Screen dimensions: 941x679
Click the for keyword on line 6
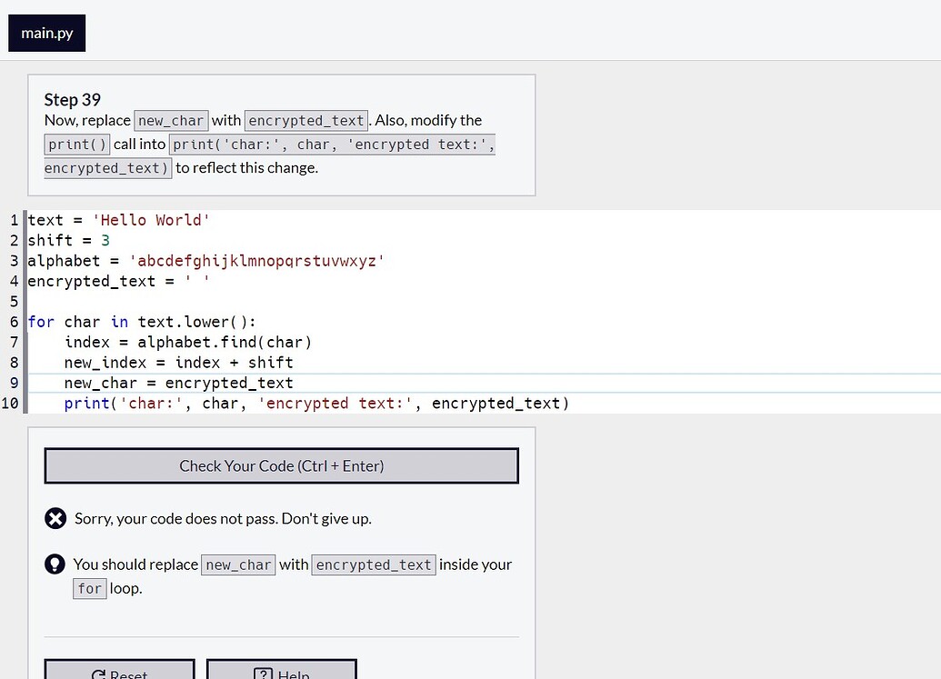(40, 322)
